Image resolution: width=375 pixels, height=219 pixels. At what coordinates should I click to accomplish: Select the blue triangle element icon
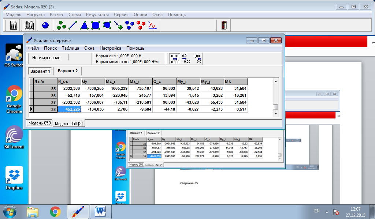pos(84,25)
